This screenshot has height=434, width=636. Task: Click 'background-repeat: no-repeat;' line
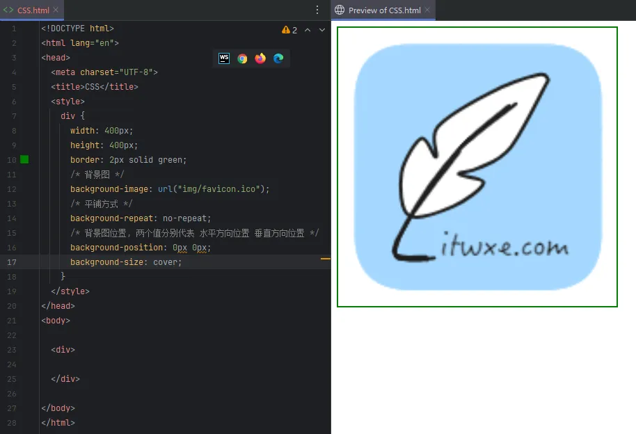point(141,218)
